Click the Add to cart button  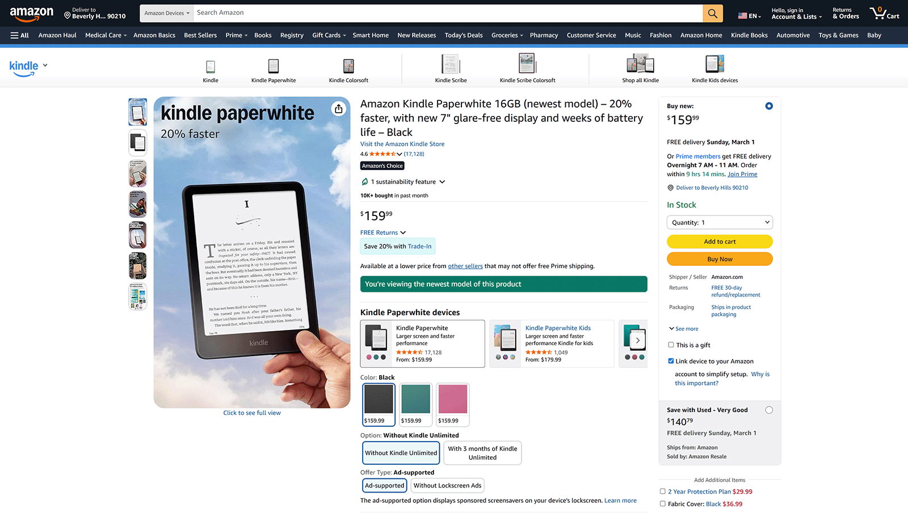click(x=720, y=241)
